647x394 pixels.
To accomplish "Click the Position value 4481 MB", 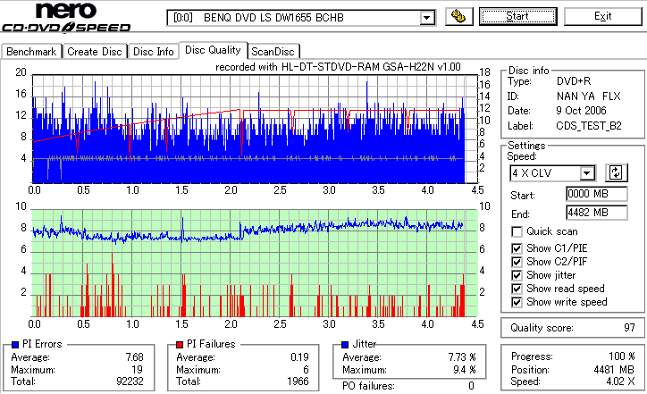I will (x=614, y=370).
